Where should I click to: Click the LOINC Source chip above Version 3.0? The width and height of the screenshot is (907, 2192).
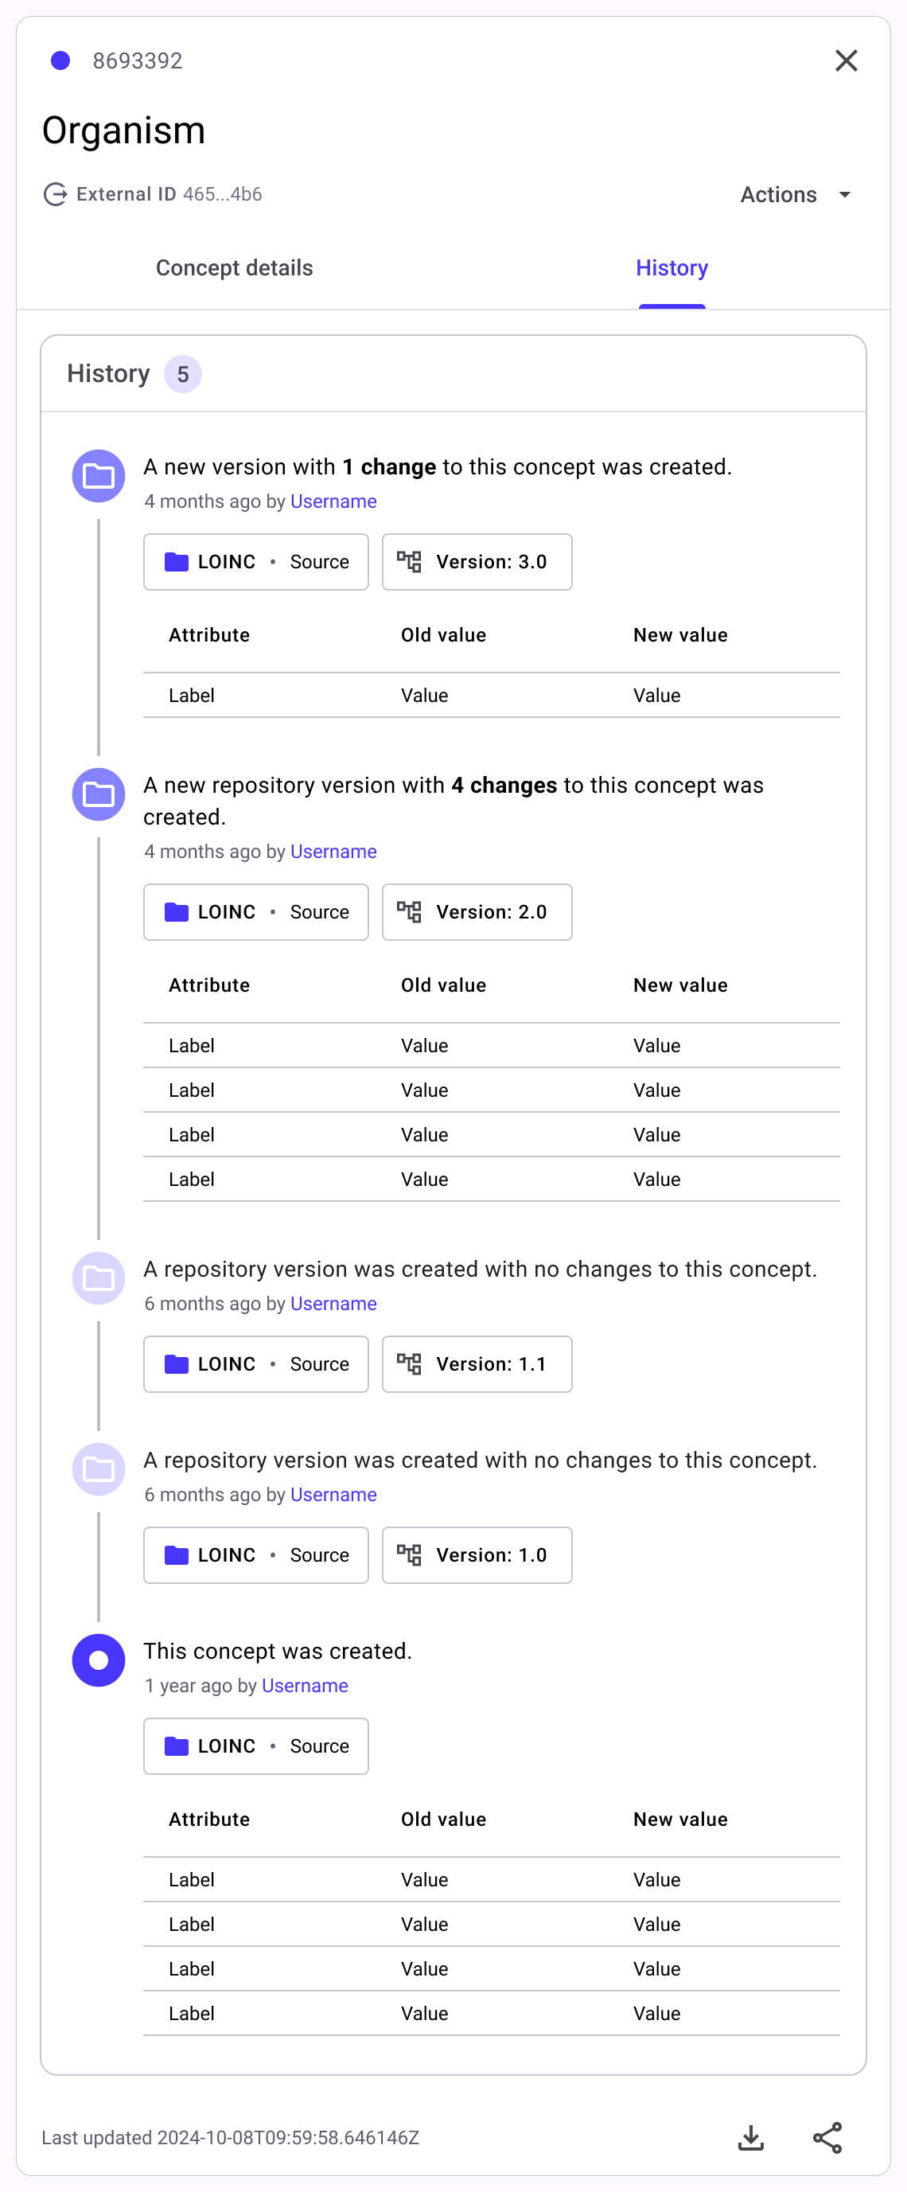pos(255,562)
